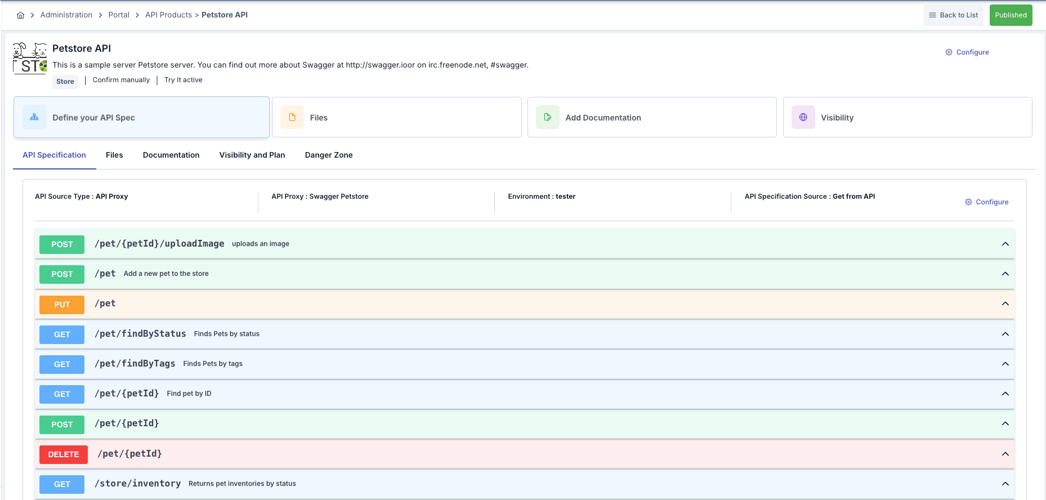Click the orange Files card icon
This screenshot has height=500, width=1046.
pos(292,117)
